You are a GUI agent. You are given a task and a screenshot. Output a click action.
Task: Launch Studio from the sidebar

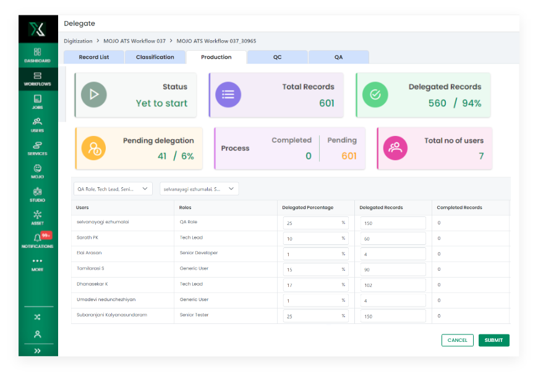point(38,193)
